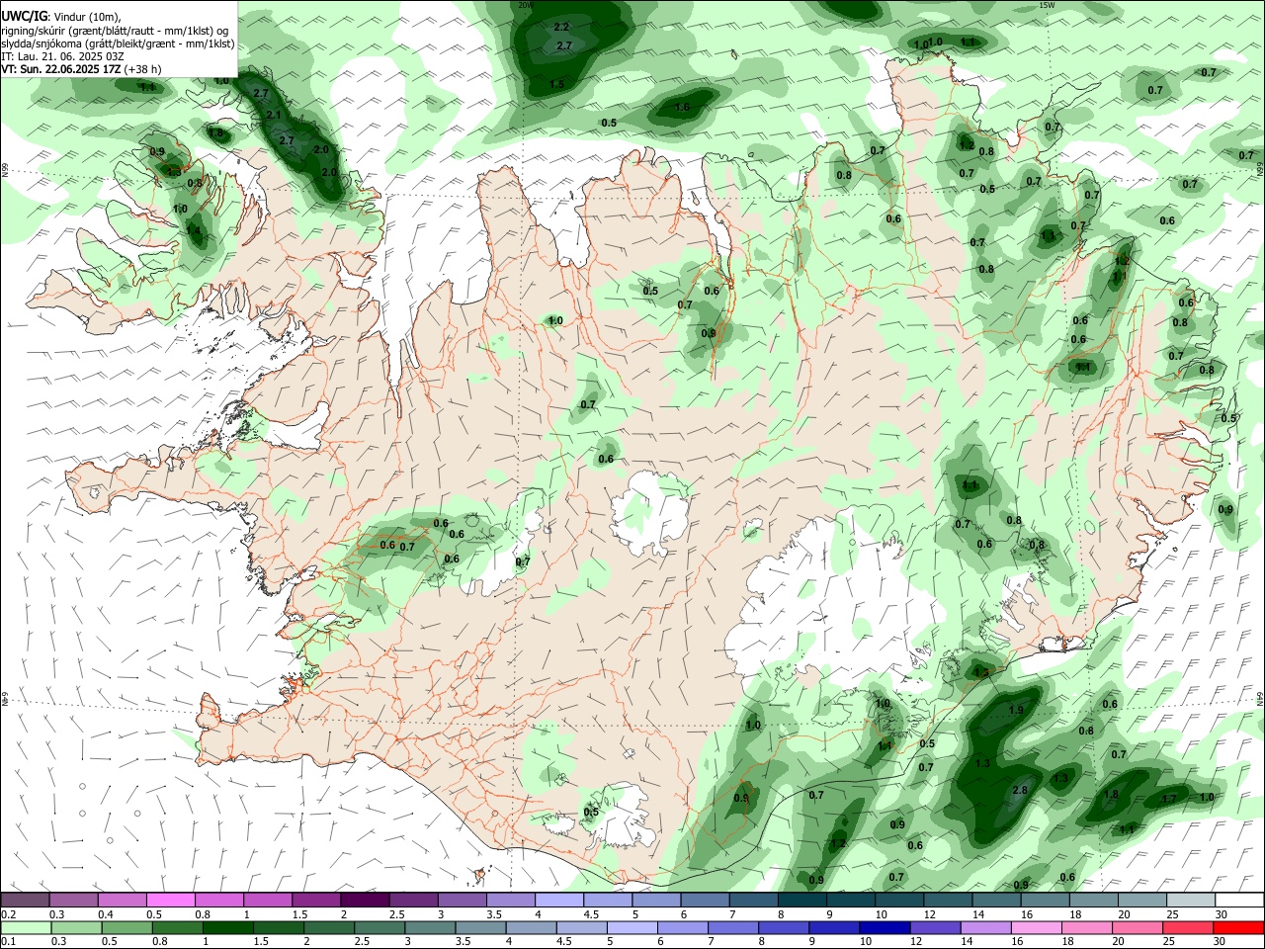
Task: Click the '2.8' precipitation value off the southeast coast
Action: pyautogui.click(x=1020, y=791)
